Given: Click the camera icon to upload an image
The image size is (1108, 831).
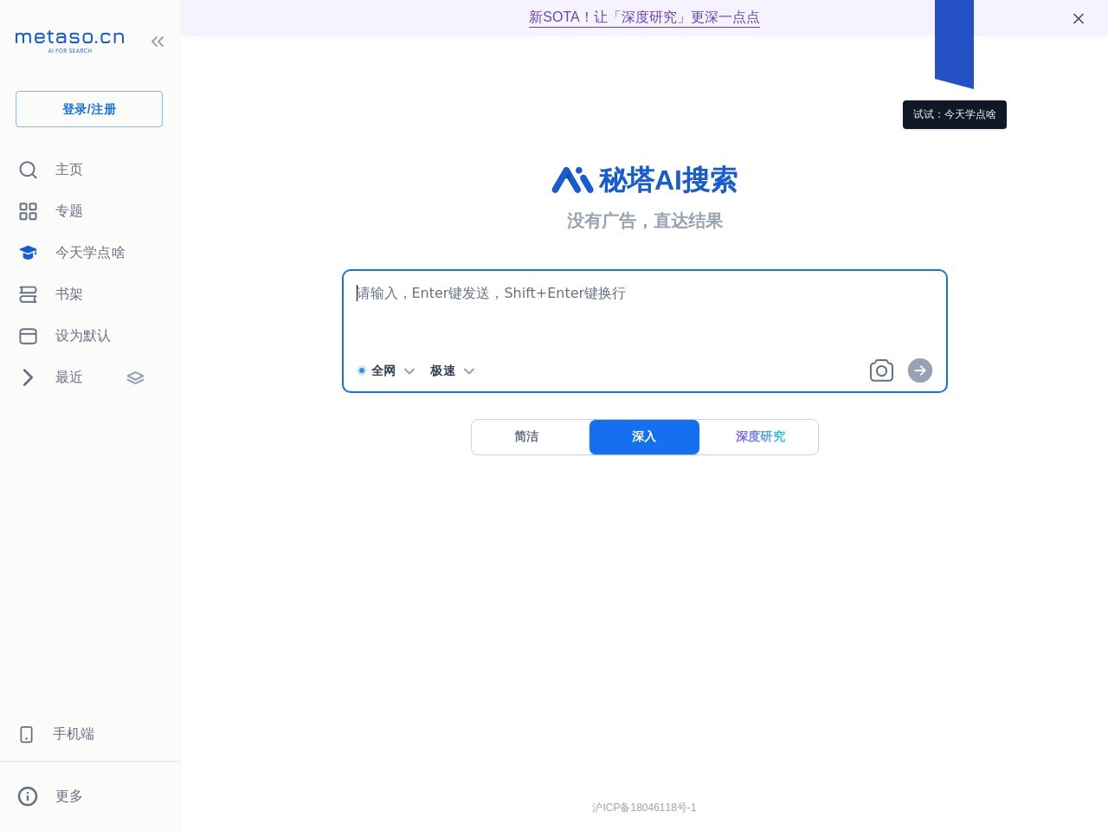Looking at the screenshot, I should point(881,370).
